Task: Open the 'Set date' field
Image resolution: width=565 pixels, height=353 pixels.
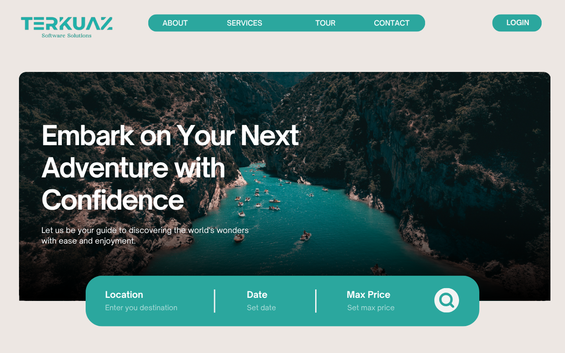Action: point(261,308)
